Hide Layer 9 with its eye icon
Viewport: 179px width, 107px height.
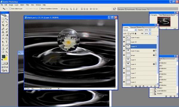point(124,46)
